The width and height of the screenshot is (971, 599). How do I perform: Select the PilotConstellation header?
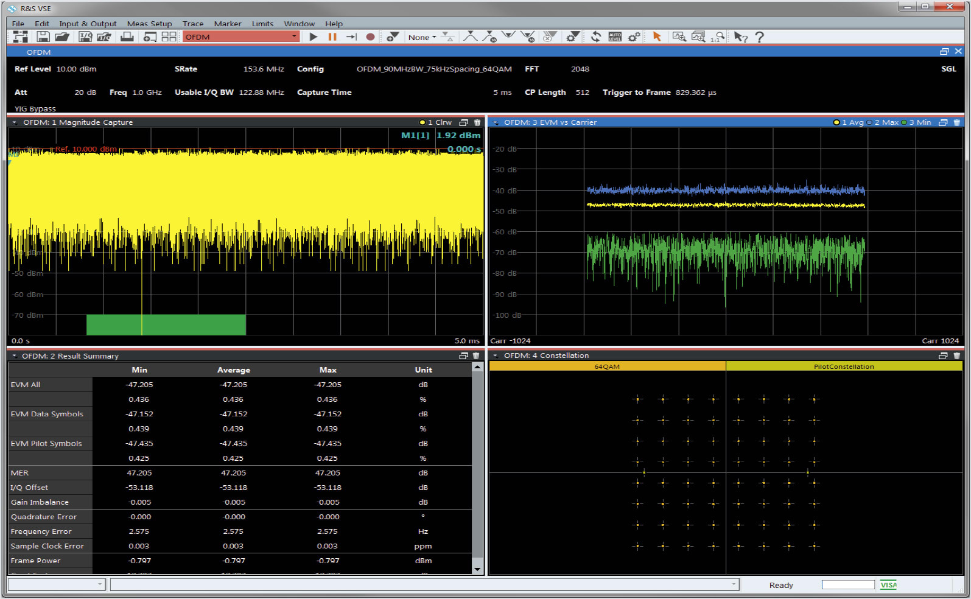844,366
